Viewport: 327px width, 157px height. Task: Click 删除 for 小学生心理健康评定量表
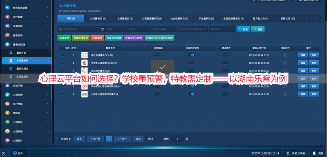[x=314, y=94]
